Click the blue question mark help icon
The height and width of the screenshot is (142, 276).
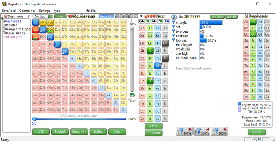coord(29,16)
